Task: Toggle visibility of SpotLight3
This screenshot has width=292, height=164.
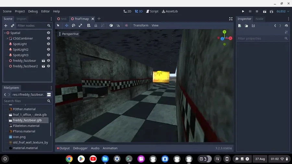Action: [48, 55]
